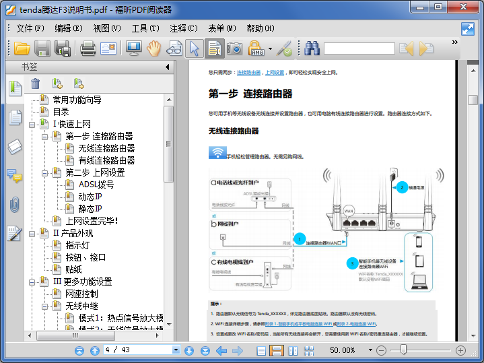Select the text selection tool
This screenshot has height=363, width=484.
click(x=215, y=48)
